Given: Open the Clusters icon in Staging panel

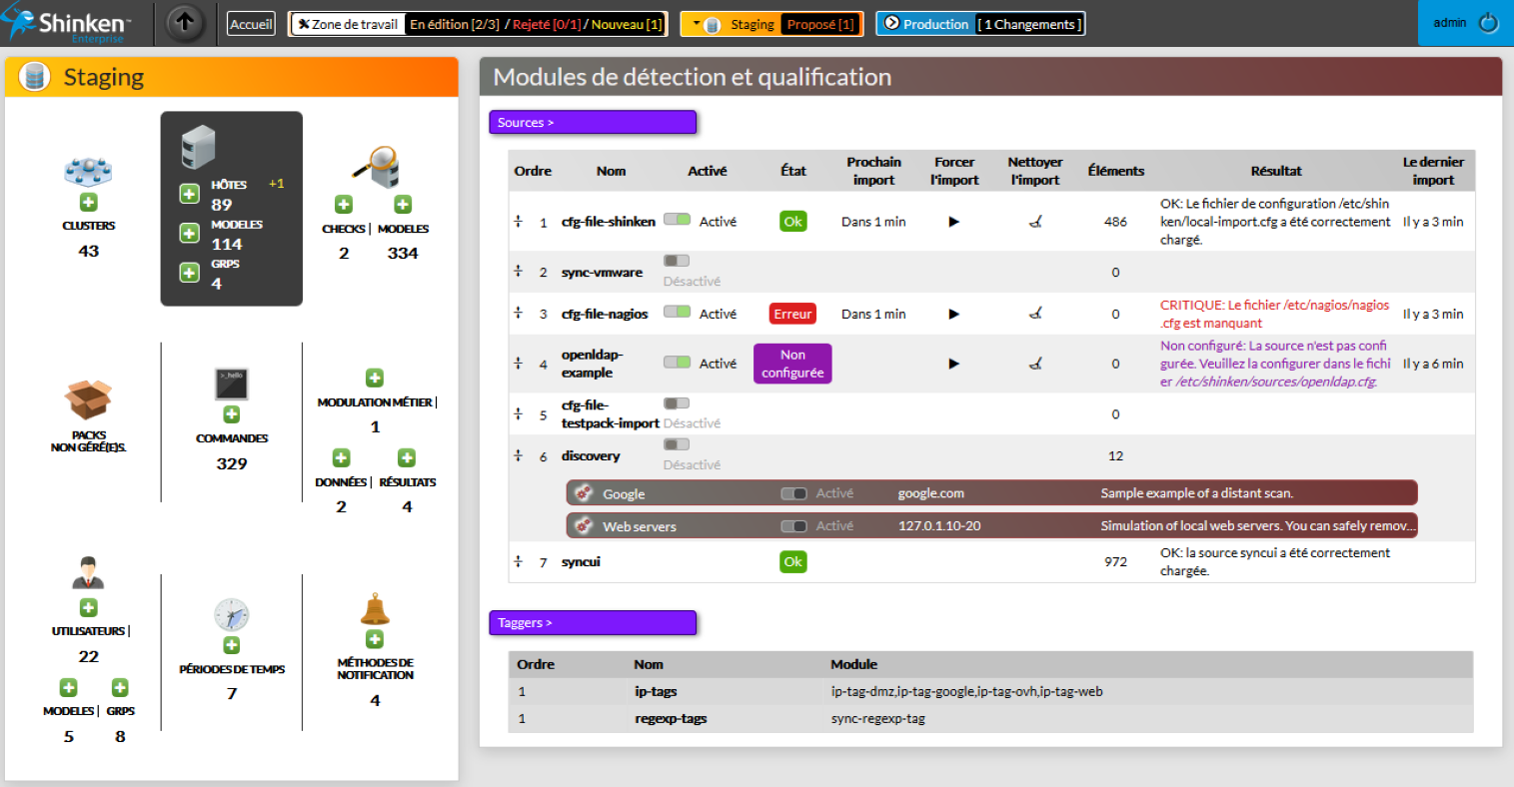Looking at the screenshot, I should point(88,170).
